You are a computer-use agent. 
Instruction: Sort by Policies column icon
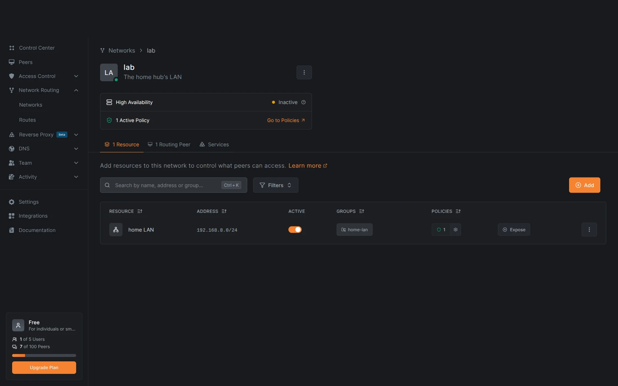pos(458,211)
